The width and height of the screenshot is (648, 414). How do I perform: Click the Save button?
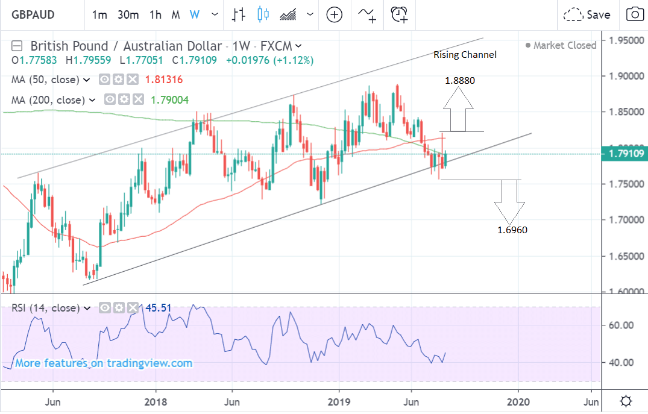[x=587, y=14]
